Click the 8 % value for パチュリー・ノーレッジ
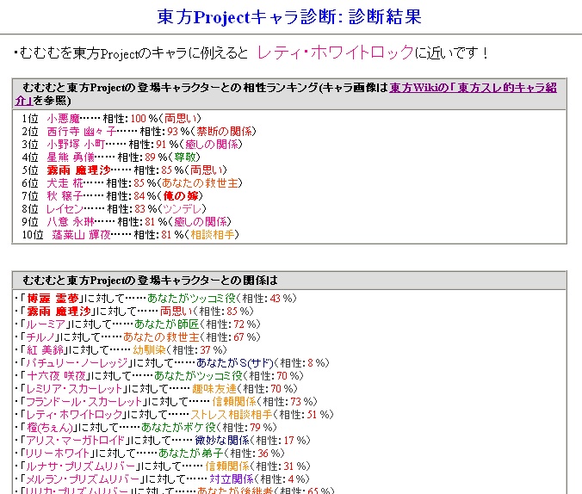This screenshot has width=582, height=494. (x=316, y=363)
